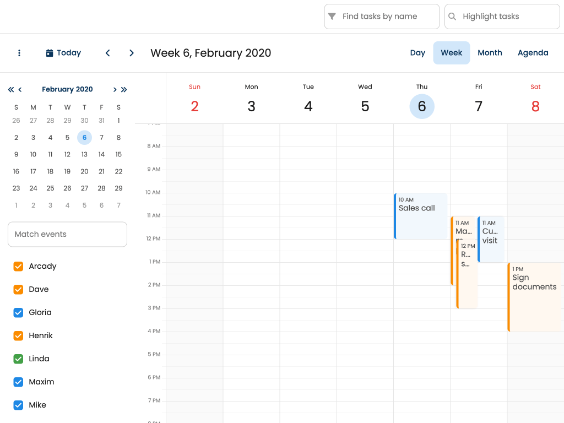
Task: Go to next month in mini calendar
Action: [x=115, y=89]
